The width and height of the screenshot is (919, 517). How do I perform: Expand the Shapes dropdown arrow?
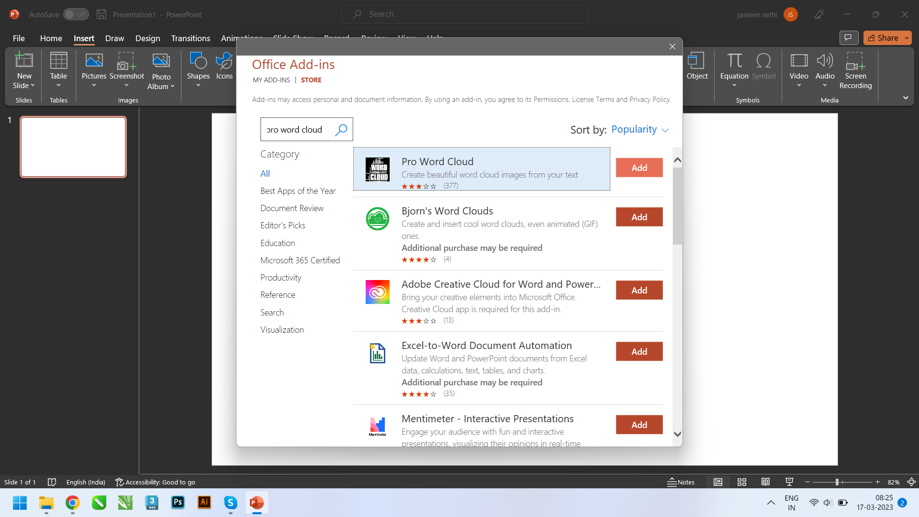[198, 86]
